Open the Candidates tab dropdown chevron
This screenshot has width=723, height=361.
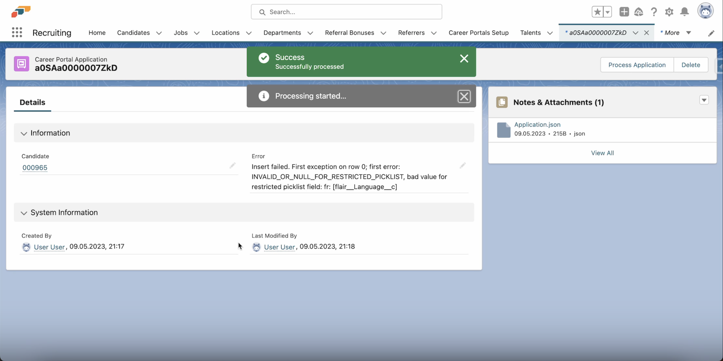pyautogui.click(x=159, y=33)
